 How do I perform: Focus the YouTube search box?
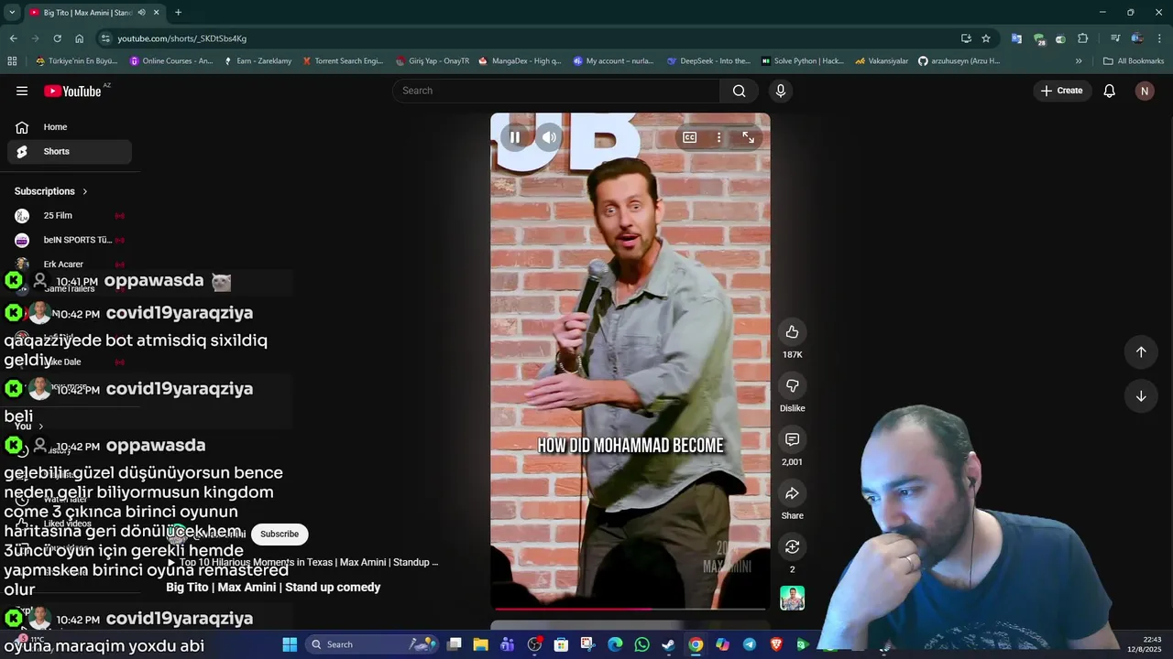point(556,91)
